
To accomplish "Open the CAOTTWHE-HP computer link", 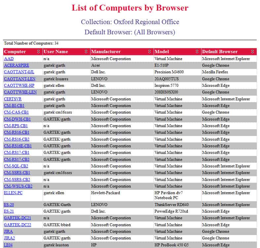I will click(x=19, y=86).
